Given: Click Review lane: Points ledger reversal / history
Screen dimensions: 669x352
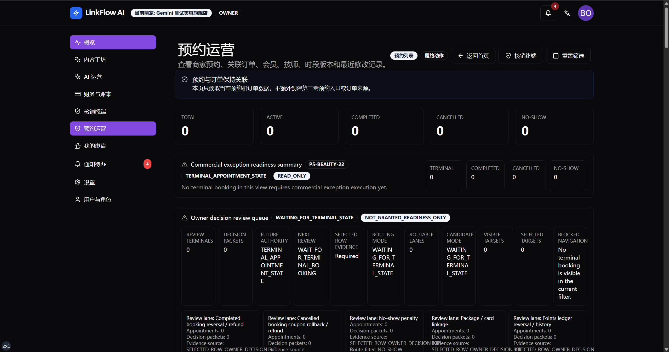Looking at the screenshot, I should coord(548,331).
